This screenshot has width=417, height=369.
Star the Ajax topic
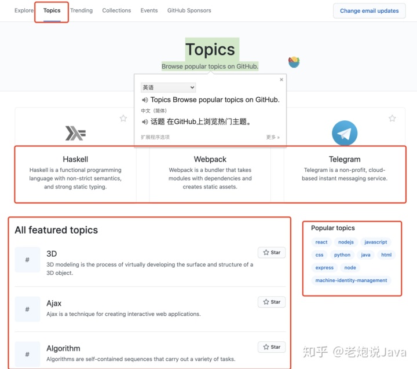[272, 302]
